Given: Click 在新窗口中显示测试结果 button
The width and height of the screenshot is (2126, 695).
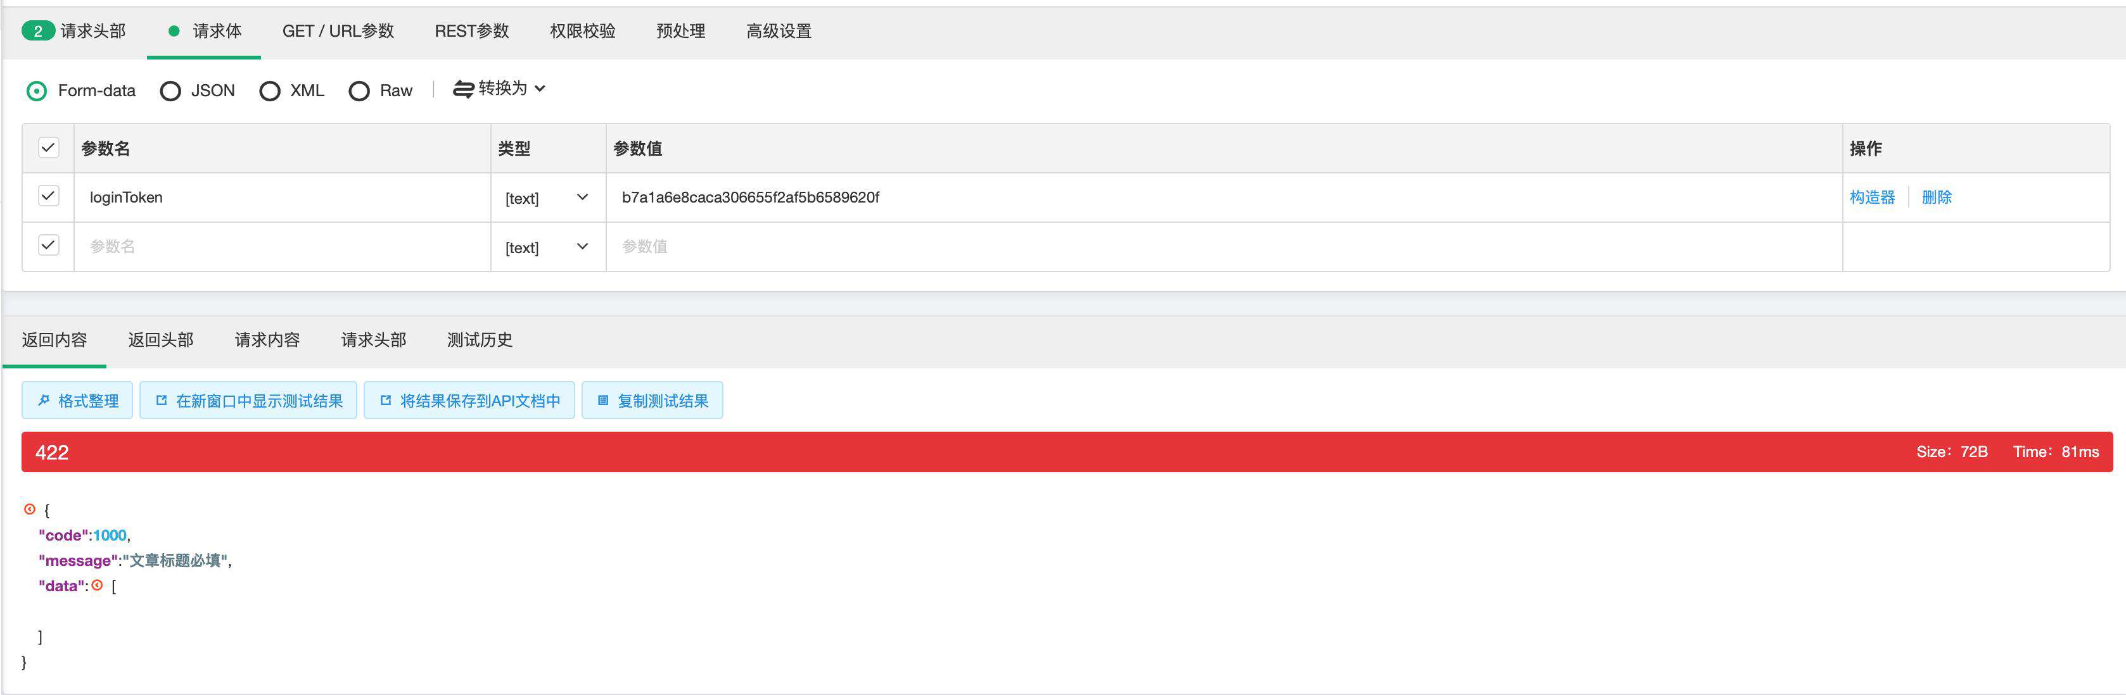Looking at the screenshot, I should coord(248,401).
